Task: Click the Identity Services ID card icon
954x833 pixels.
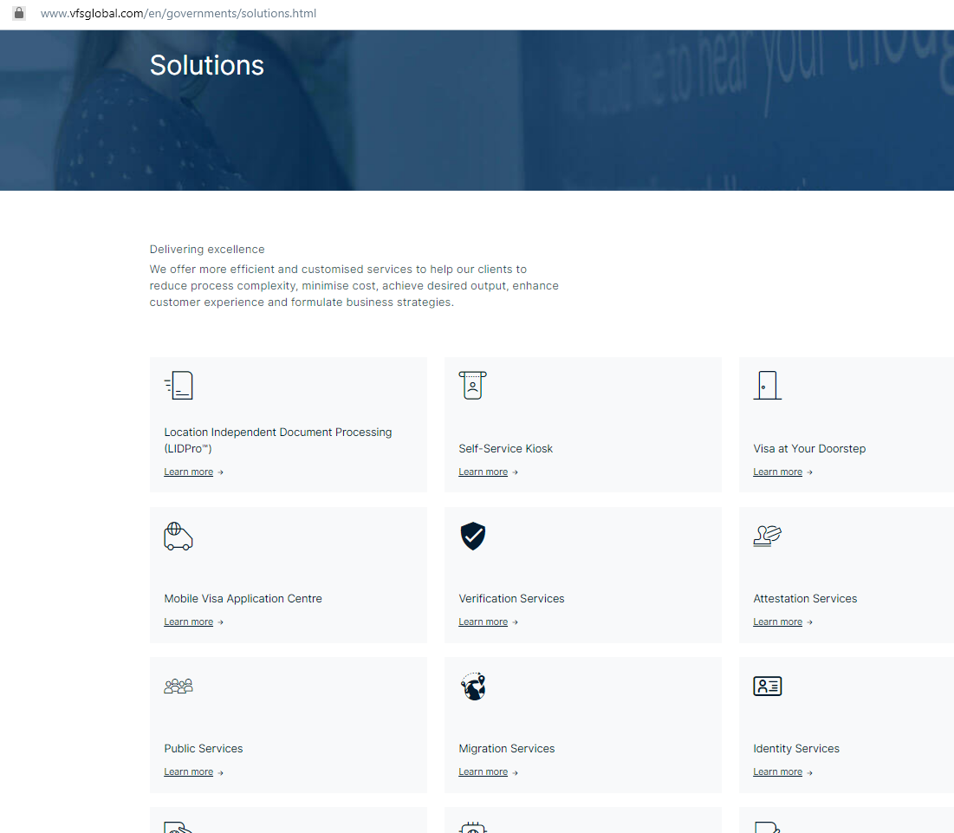Action: click(767, 687)
